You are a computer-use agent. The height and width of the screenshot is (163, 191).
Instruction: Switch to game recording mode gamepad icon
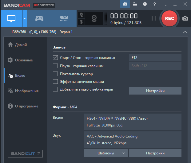pos(39,18)
